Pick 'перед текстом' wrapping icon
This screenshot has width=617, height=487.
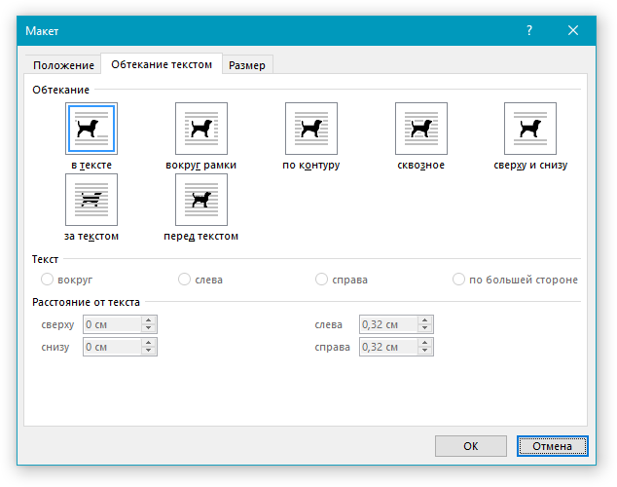click(201, 200)
